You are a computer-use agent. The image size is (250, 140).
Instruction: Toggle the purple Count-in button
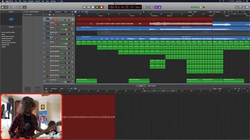coord(156,7)
